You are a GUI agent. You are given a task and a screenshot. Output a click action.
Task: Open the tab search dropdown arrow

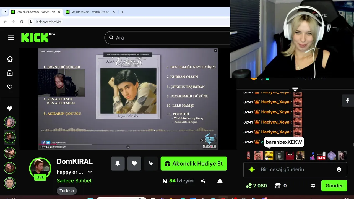tap(5, 12)
